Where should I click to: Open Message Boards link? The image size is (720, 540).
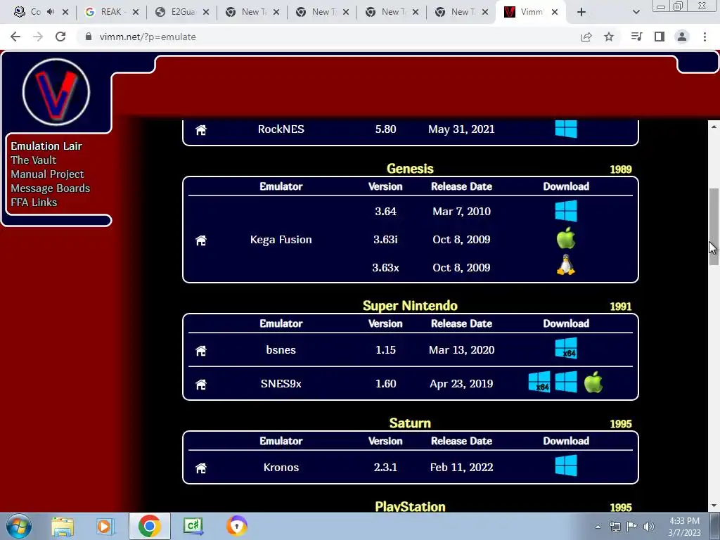(x=51, y=188)
